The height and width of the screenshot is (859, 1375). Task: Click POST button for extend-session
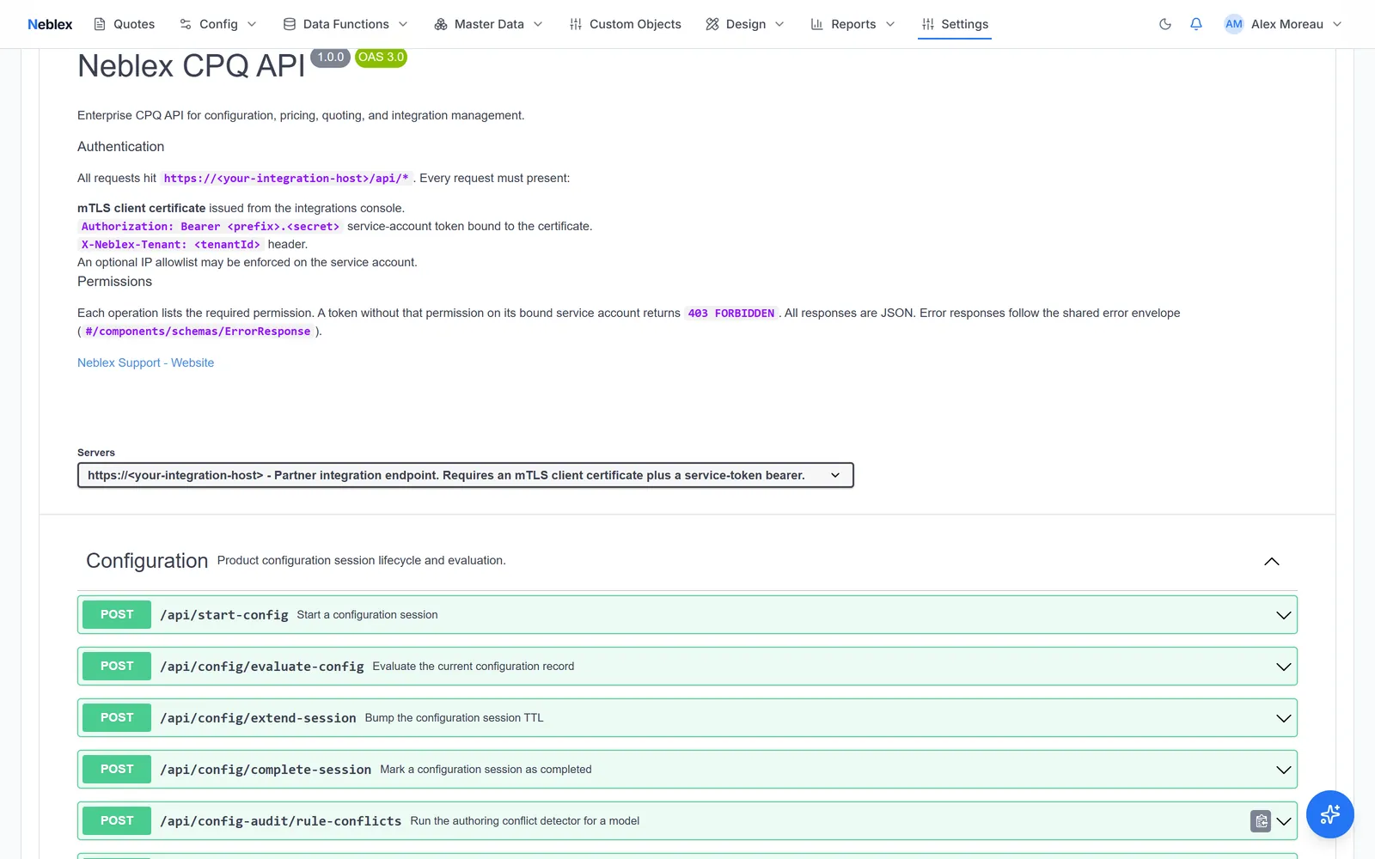click(117, 718)
